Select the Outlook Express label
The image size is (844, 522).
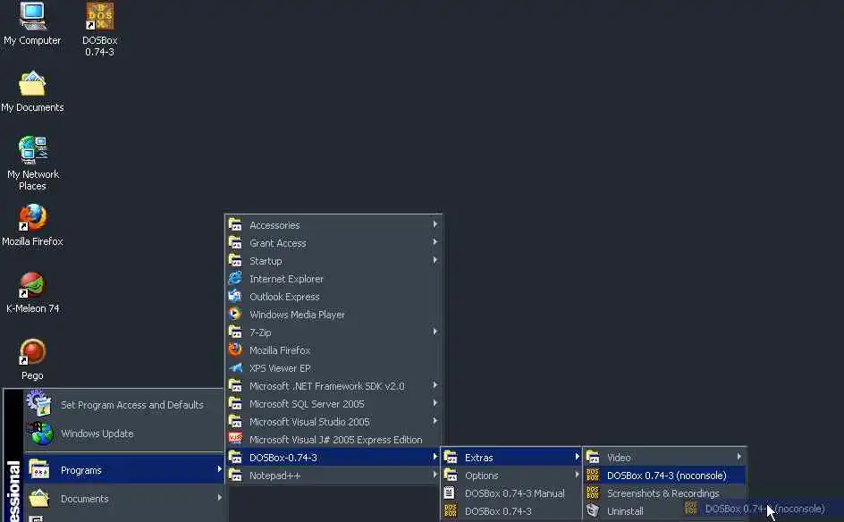[284, 297]
